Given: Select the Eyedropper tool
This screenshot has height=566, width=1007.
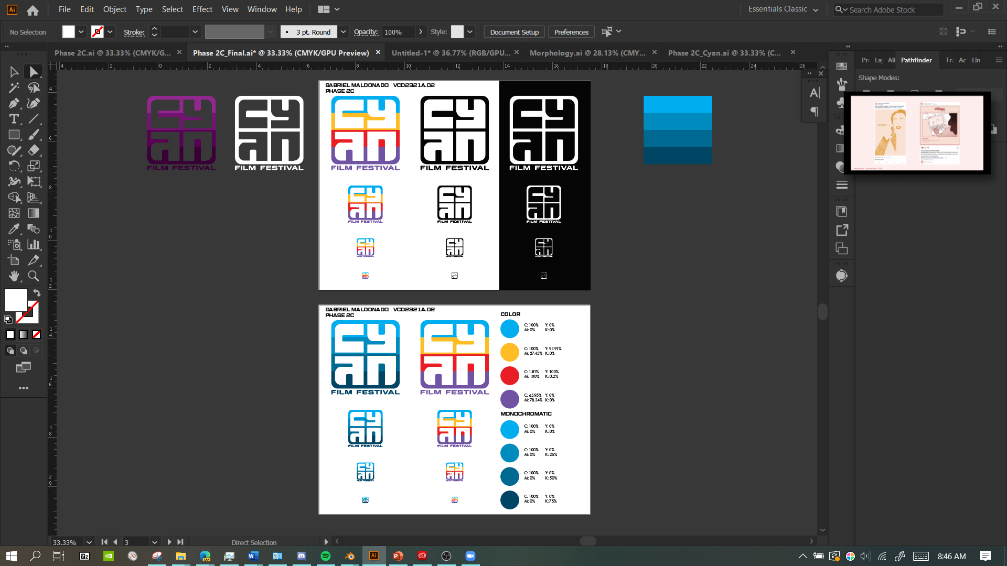Looking at the screenshot, I should pos(14,229).
